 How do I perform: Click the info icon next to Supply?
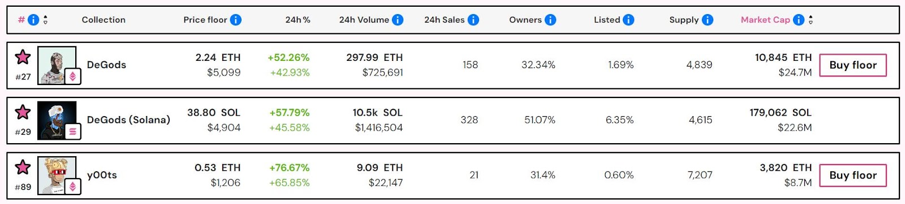[x=708, y=20]
